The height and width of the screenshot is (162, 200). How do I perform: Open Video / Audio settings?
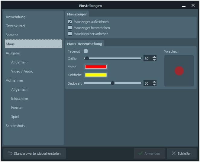click(34, 71)
